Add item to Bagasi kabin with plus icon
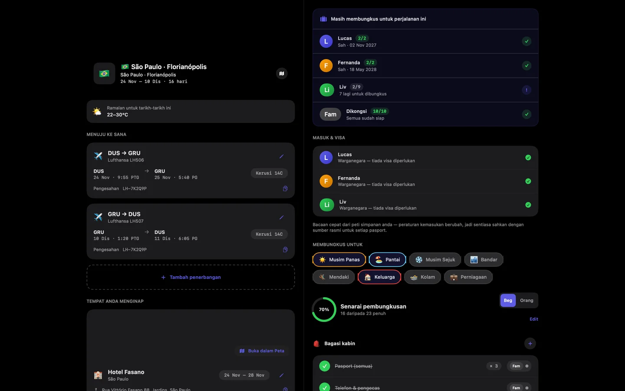 click(530, 343)
